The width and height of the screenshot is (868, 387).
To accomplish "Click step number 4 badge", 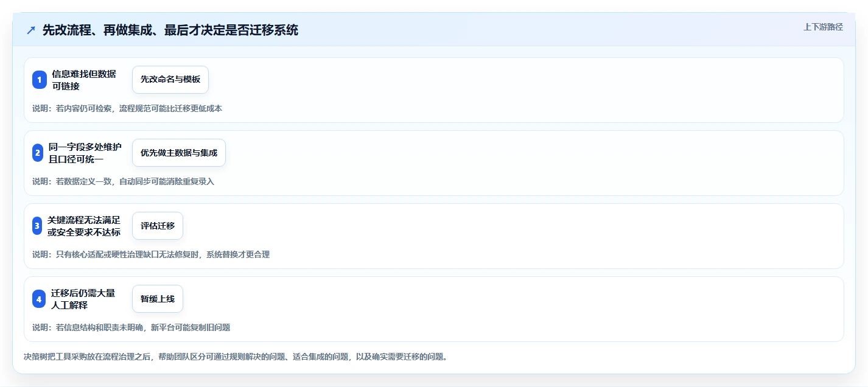I will click(x=39, y=299).
